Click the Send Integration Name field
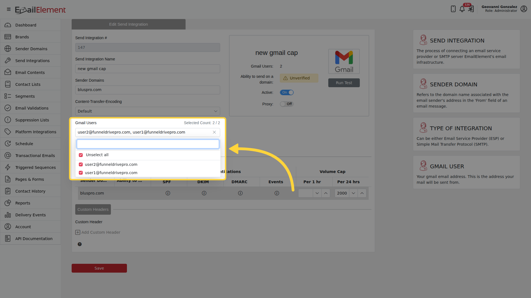 pyautogui.click(x=148, y=69)
